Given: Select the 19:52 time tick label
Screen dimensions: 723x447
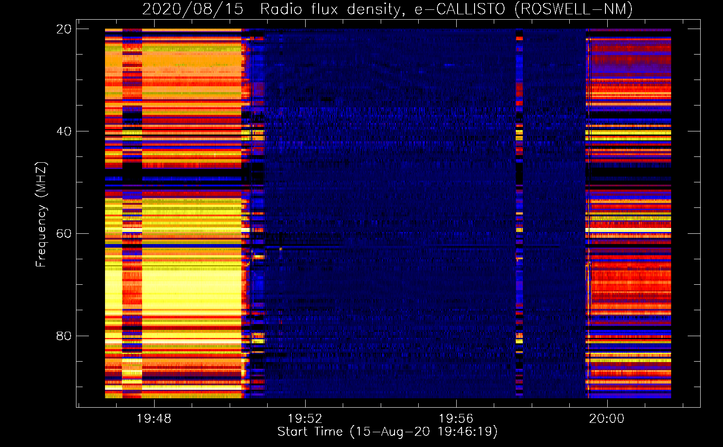Looking at the screenshot, I should (x=305, y=419).
